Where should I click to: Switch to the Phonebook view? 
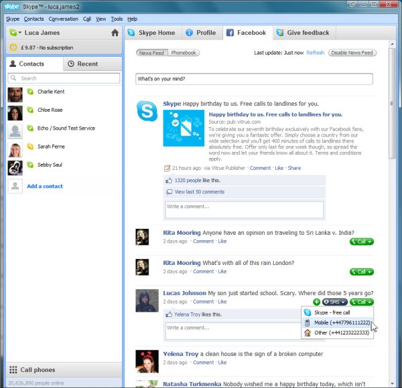pyautogui.click(x=184, y=53)
